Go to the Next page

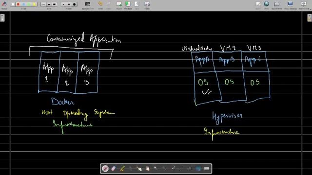[x=137, y=5]
